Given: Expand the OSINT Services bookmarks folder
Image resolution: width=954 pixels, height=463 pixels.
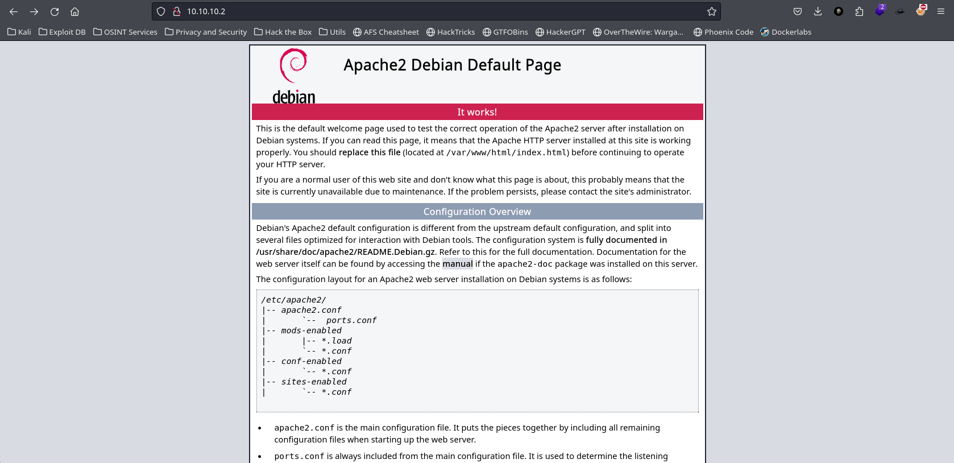Looking at the screenshot, I should click(125, 32).
